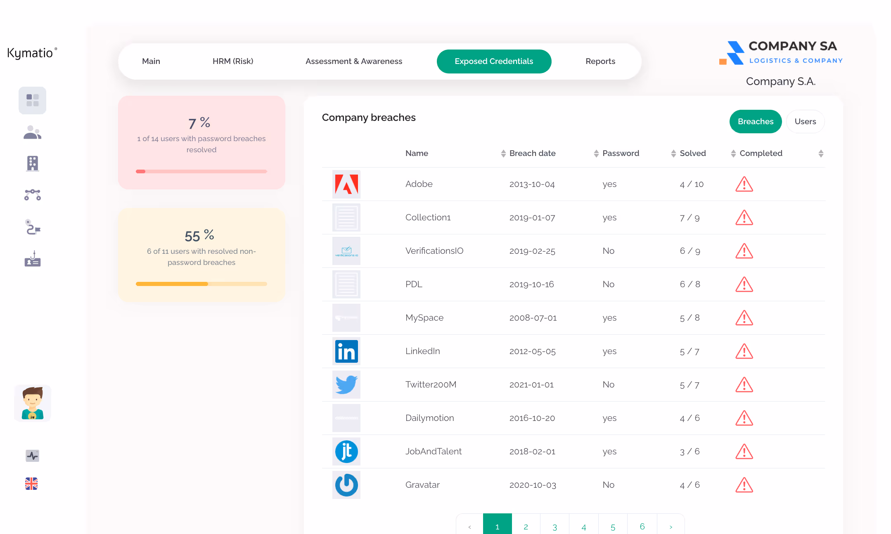This screenshot has width=891, height=534.
Task: Open the users group sidebar icon
Action: pyautogui.click(x=32, y=132)
